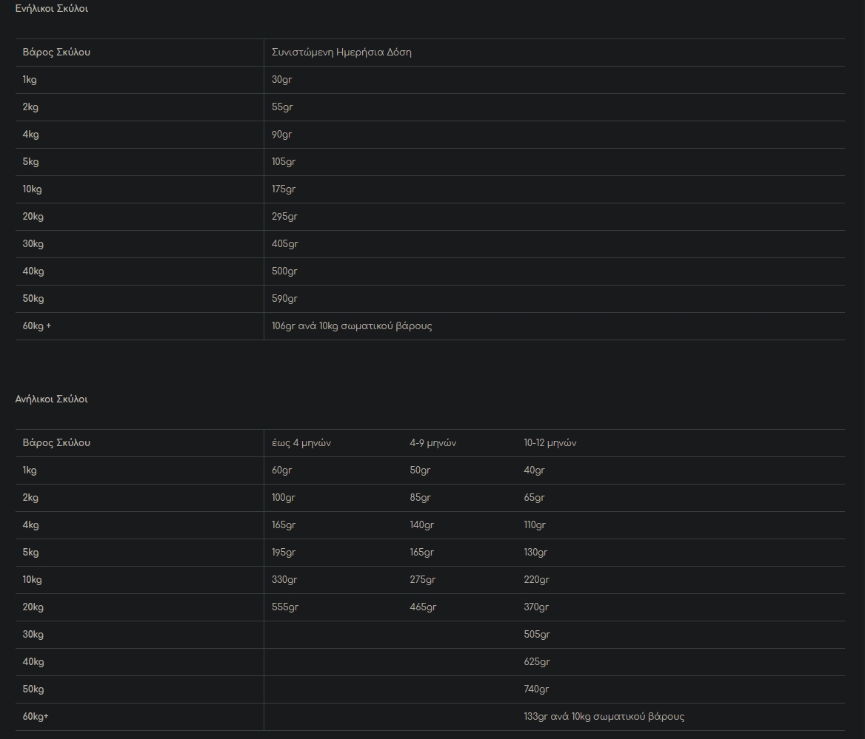Click the '590gr' dose cell
865x739 pixels.
pos(284,299)
